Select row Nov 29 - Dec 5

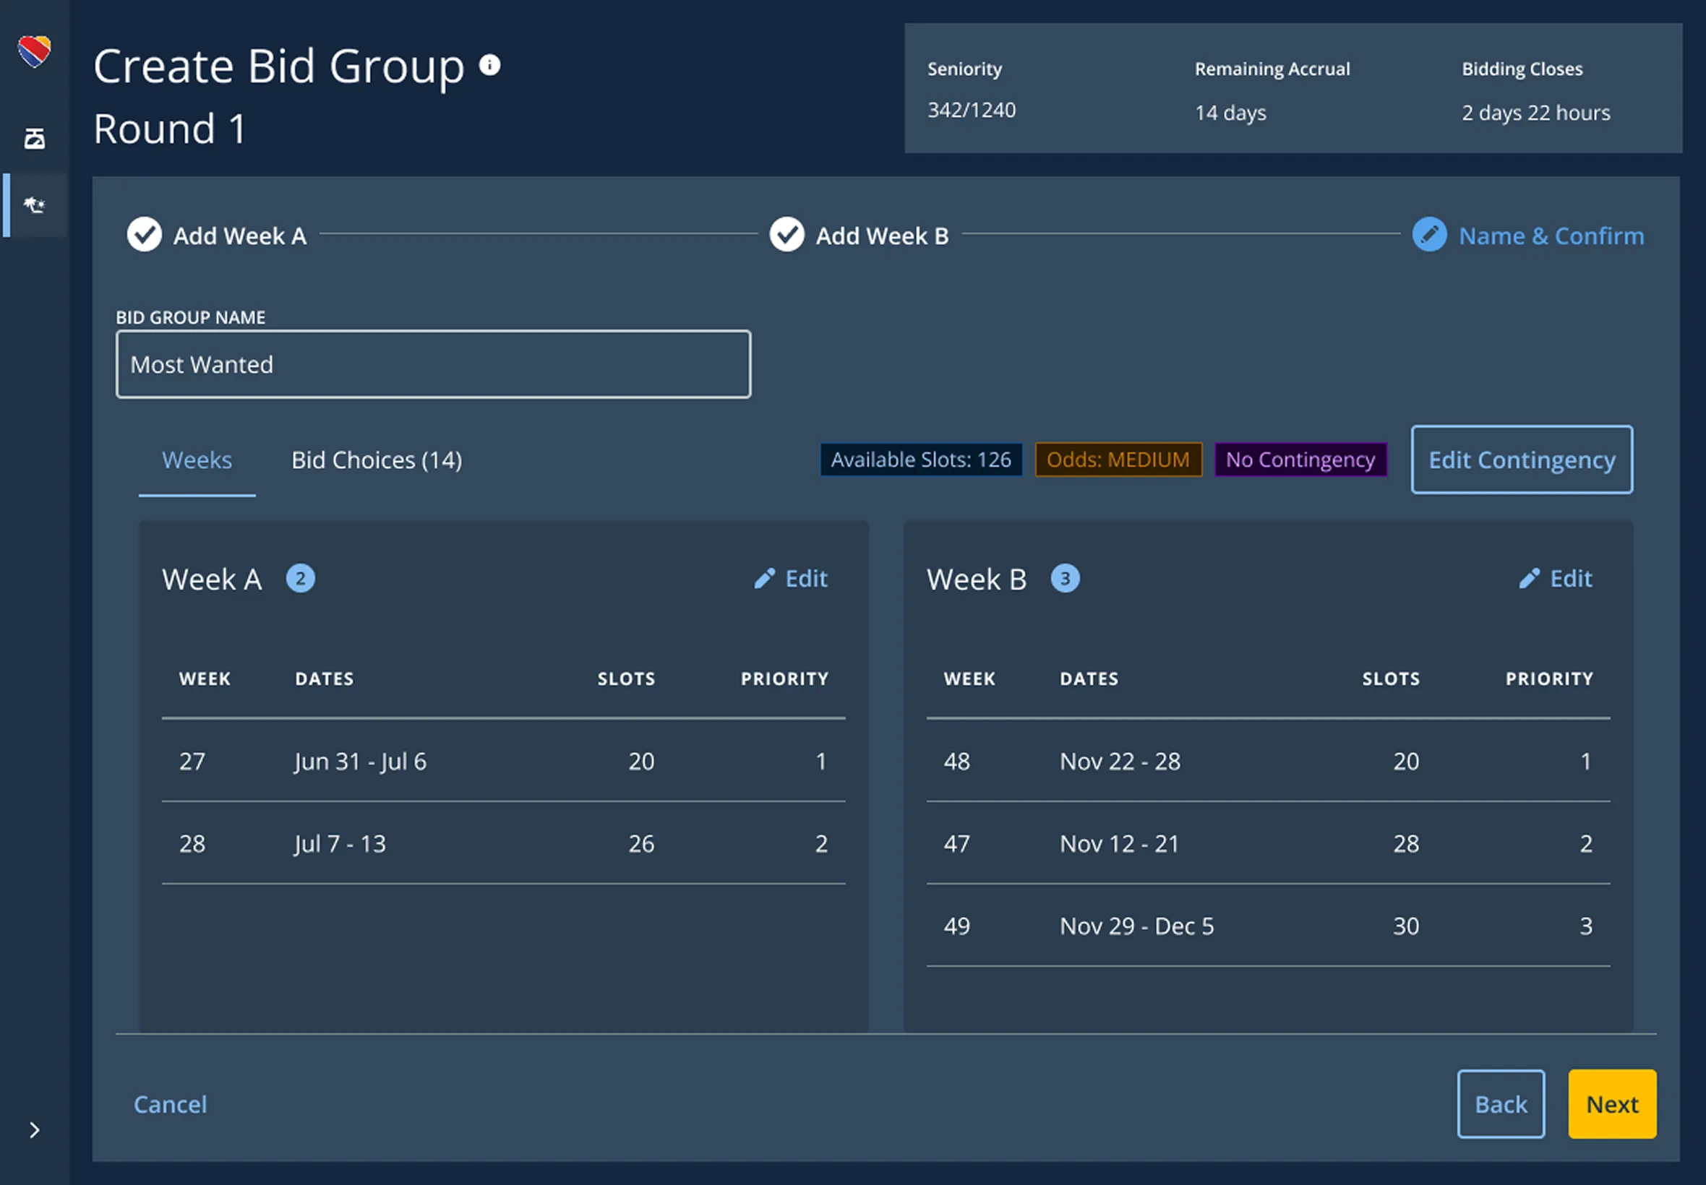[x=1268, y=926]
